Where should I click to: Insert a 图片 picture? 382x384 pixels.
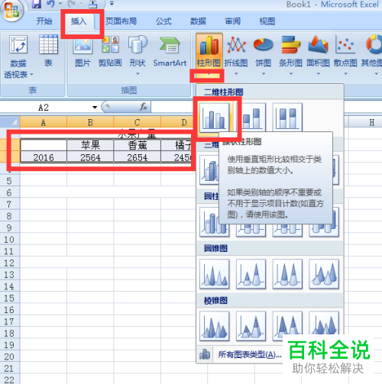(83, 51)
